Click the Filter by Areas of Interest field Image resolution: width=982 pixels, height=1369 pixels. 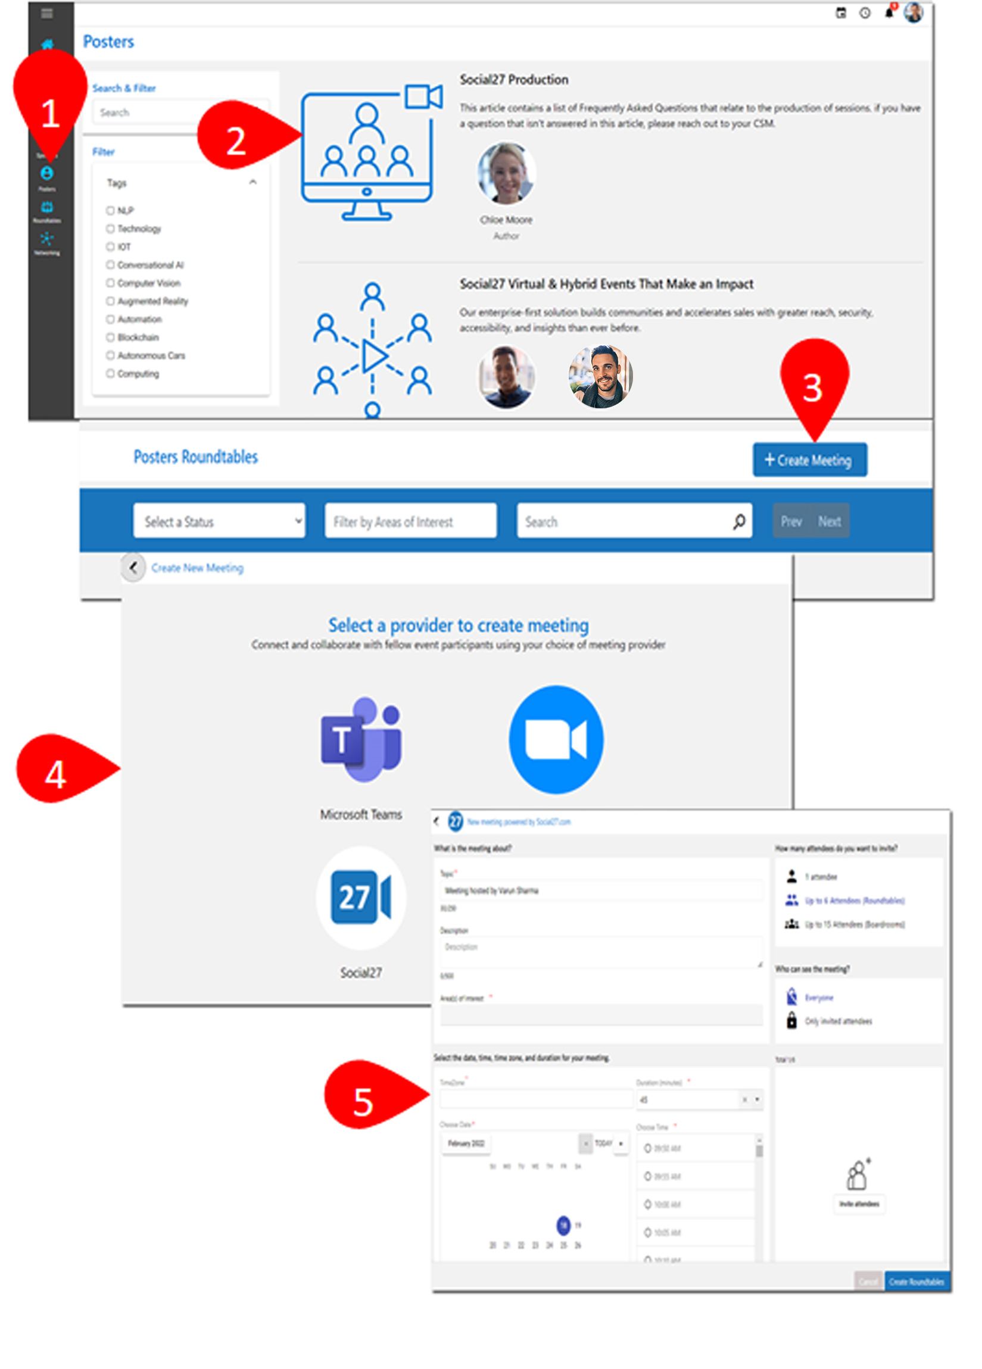pos(410,521)
